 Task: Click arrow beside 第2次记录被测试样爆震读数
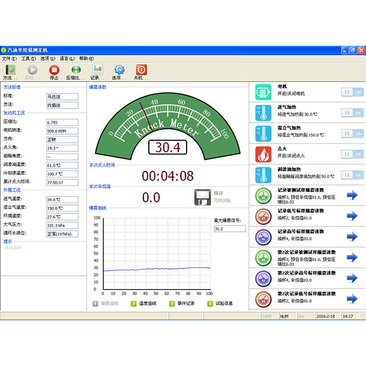pyautogui.click(x=352, y=257)
